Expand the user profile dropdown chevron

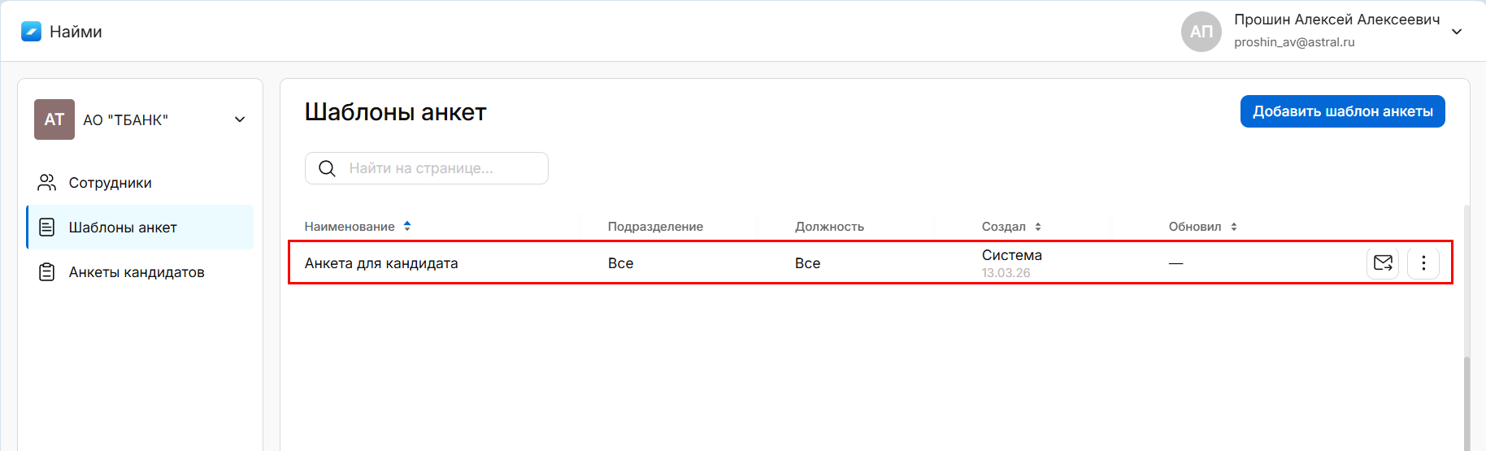coord(1457,32)
